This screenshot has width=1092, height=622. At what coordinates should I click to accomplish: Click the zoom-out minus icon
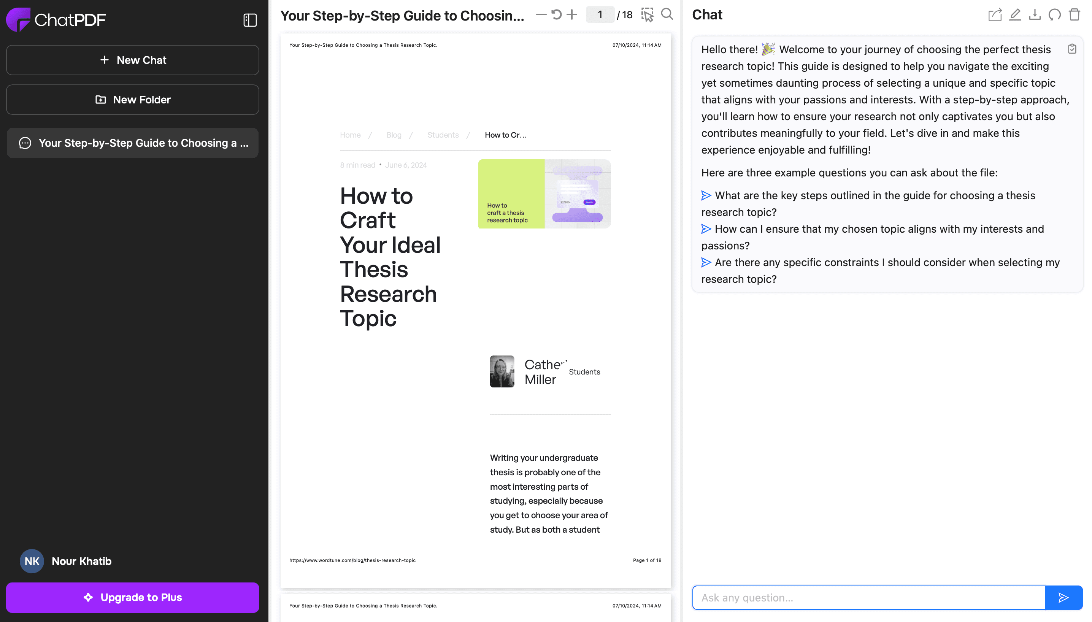pos(539,14)
